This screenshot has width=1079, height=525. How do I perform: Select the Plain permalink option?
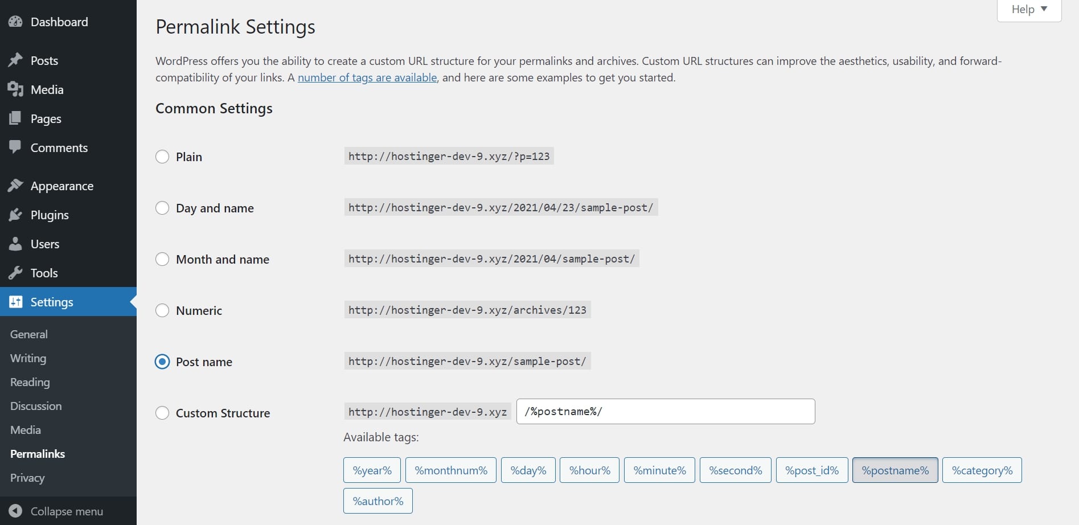162,157
